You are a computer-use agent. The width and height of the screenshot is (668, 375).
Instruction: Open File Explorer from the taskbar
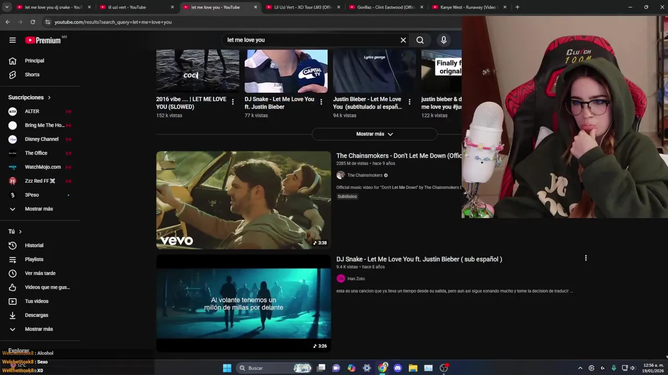coord(413,368)
